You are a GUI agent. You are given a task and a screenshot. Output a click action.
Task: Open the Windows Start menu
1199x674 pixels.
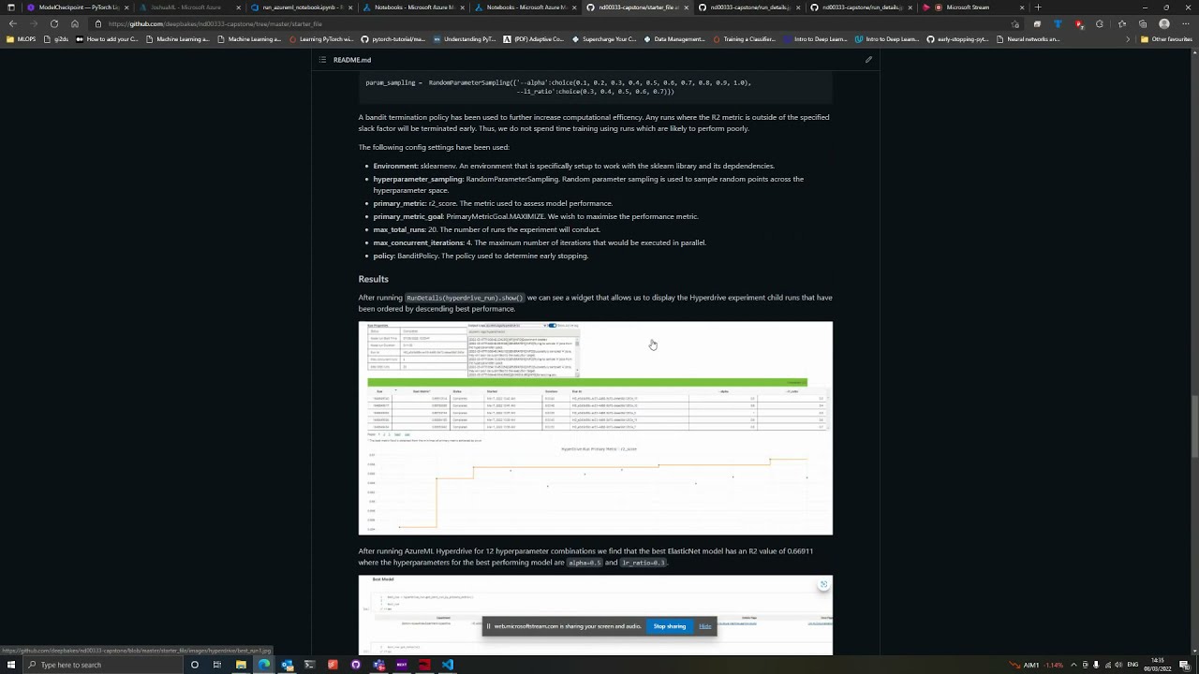coord(11,665)
